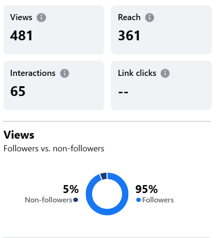217x238 pixels.
Task: Click the Followers legend label
Action: 158,200
